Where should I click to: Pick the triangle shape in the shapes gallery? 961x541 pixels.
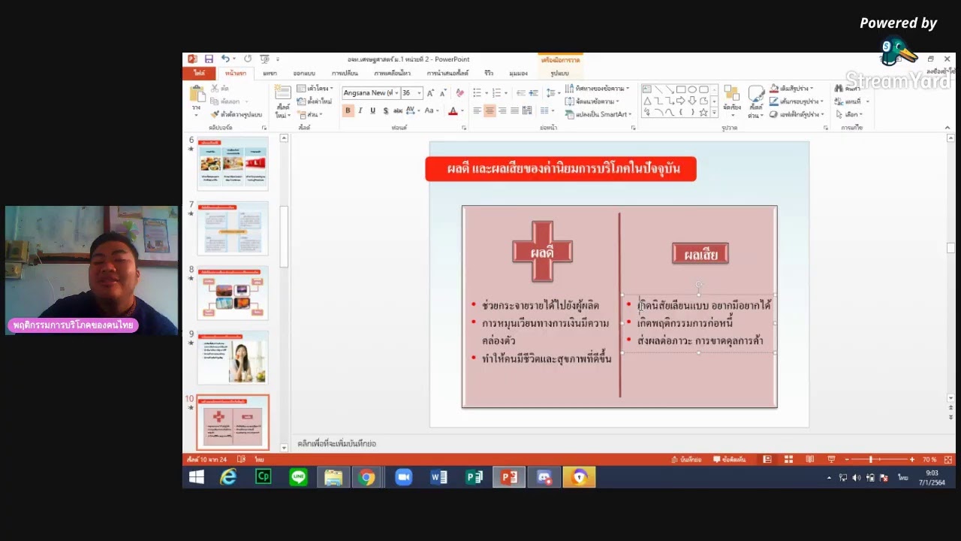click(646, 101)
